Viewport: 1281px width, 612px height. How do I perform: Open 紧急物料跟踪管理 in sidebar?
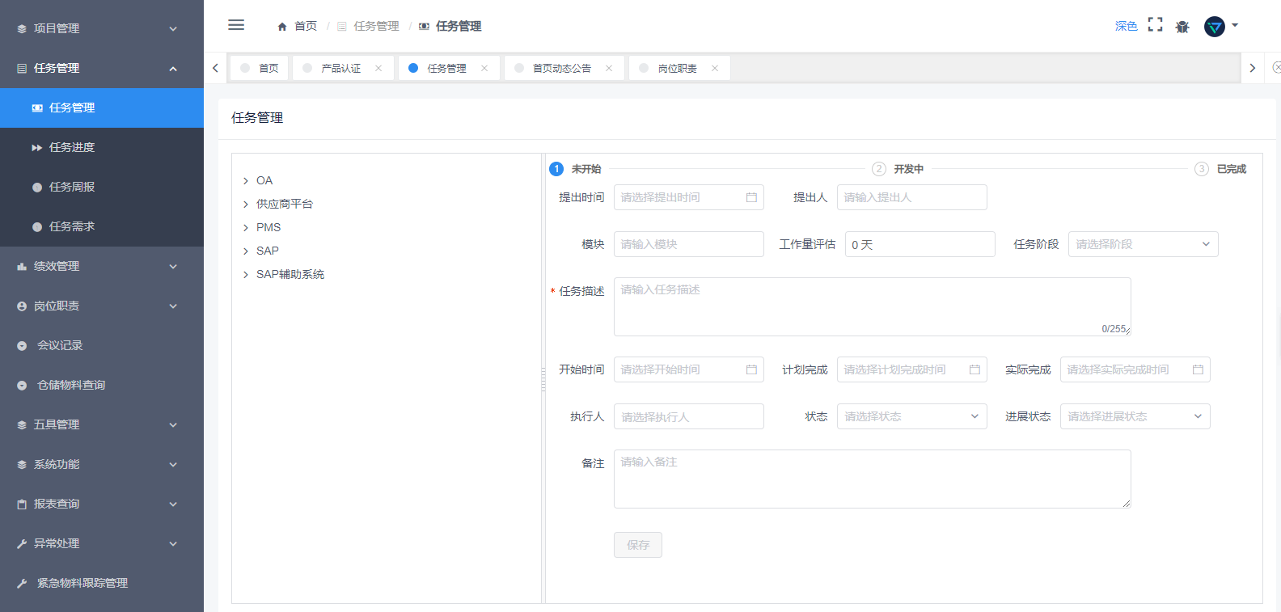click(102, 583)
